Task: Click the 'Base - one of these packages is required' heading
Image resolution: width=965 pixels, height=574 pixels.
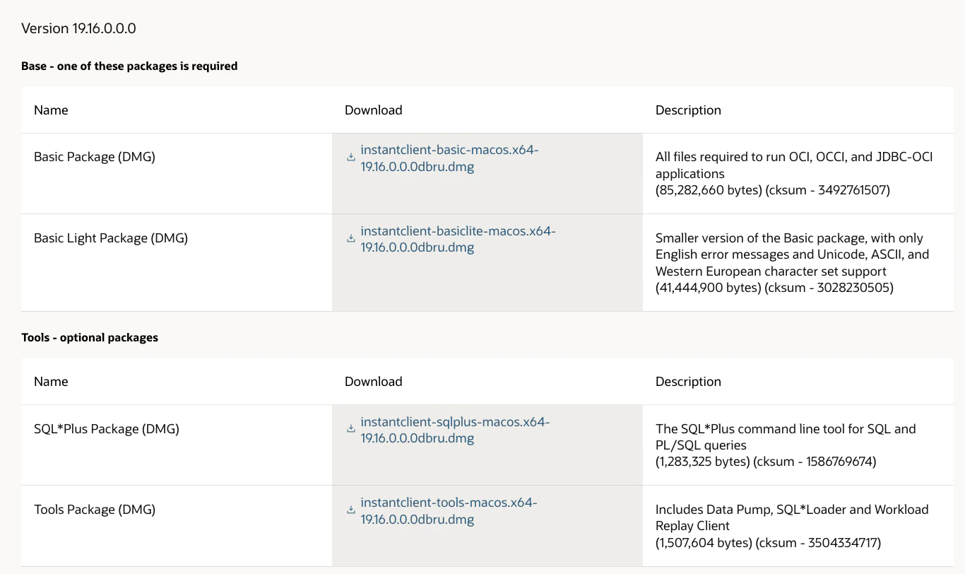Action: tap(129, 66)
